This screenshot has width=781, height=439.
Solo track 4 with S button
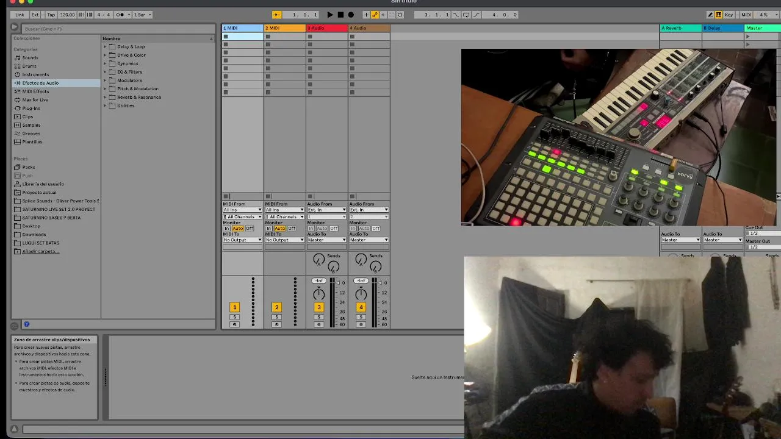pyautogui.click(x=361, y=317)
